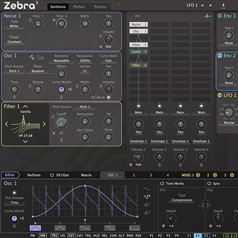Click the dice 2 icon beside waveform editor
This screenshot has height=238, width=238.
point(147,212)
